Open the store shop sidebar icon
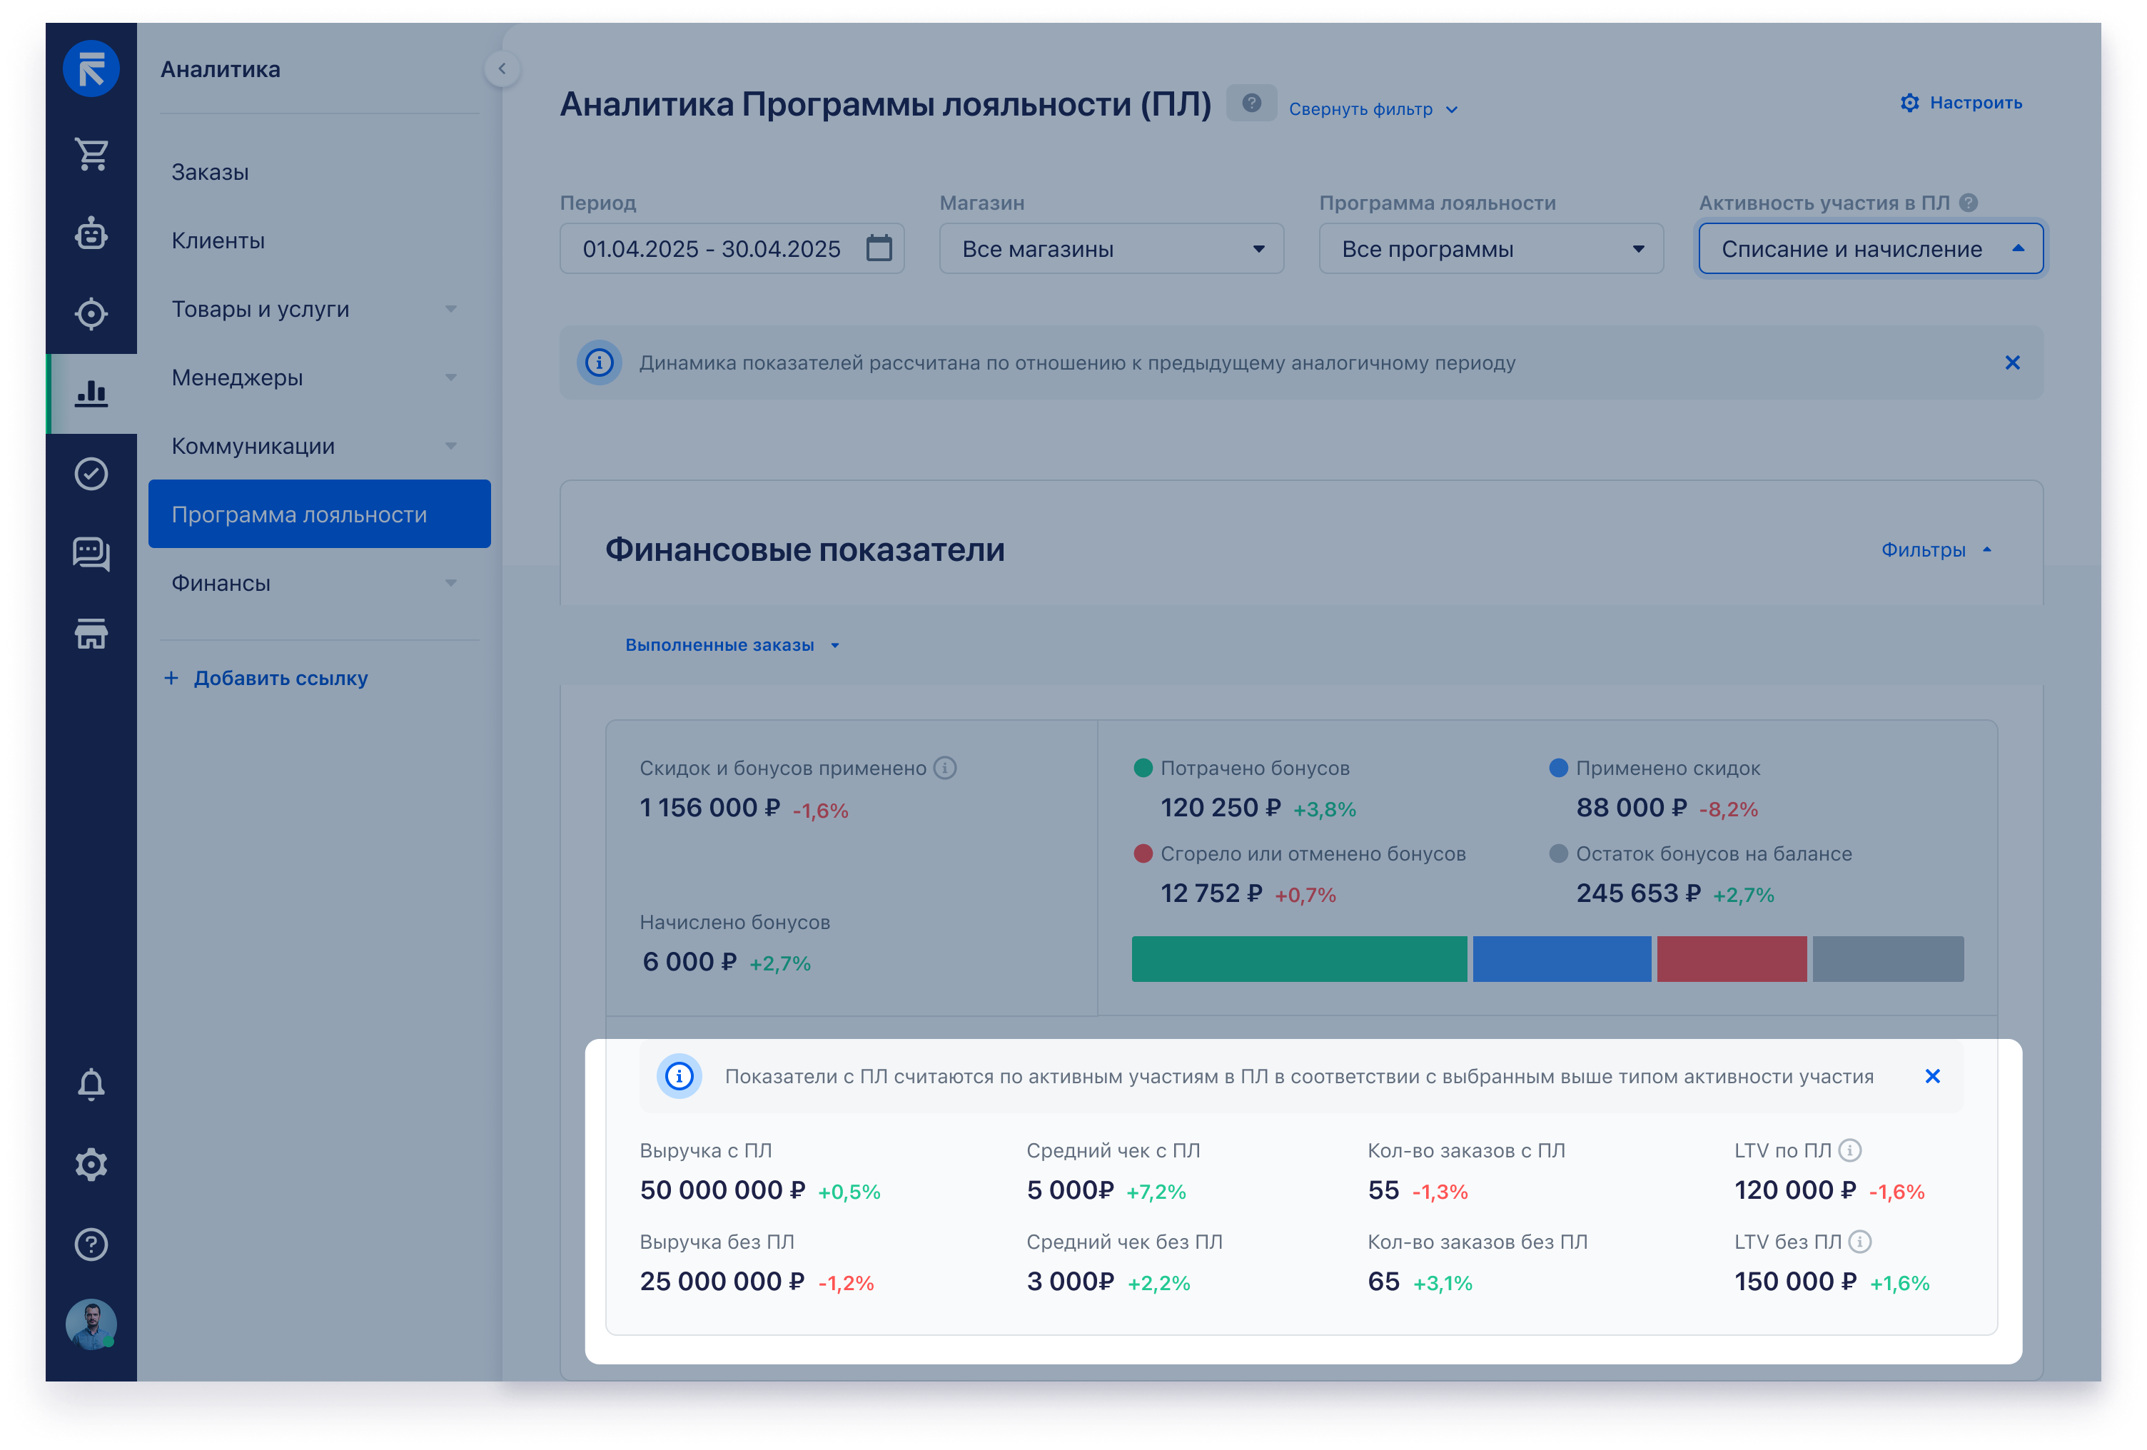 coord(91,634)
